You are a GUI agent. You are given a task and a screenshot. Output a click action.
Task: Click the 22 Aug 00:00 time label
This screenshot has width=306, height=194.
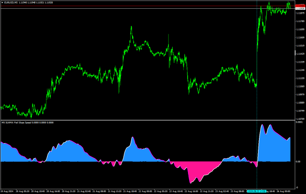click(x=145, y=191)
